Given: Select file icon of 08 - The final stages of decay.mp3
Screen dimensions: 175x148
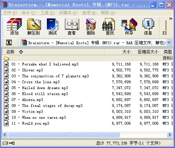Looking at the screenshot, I should click(6, 106).
